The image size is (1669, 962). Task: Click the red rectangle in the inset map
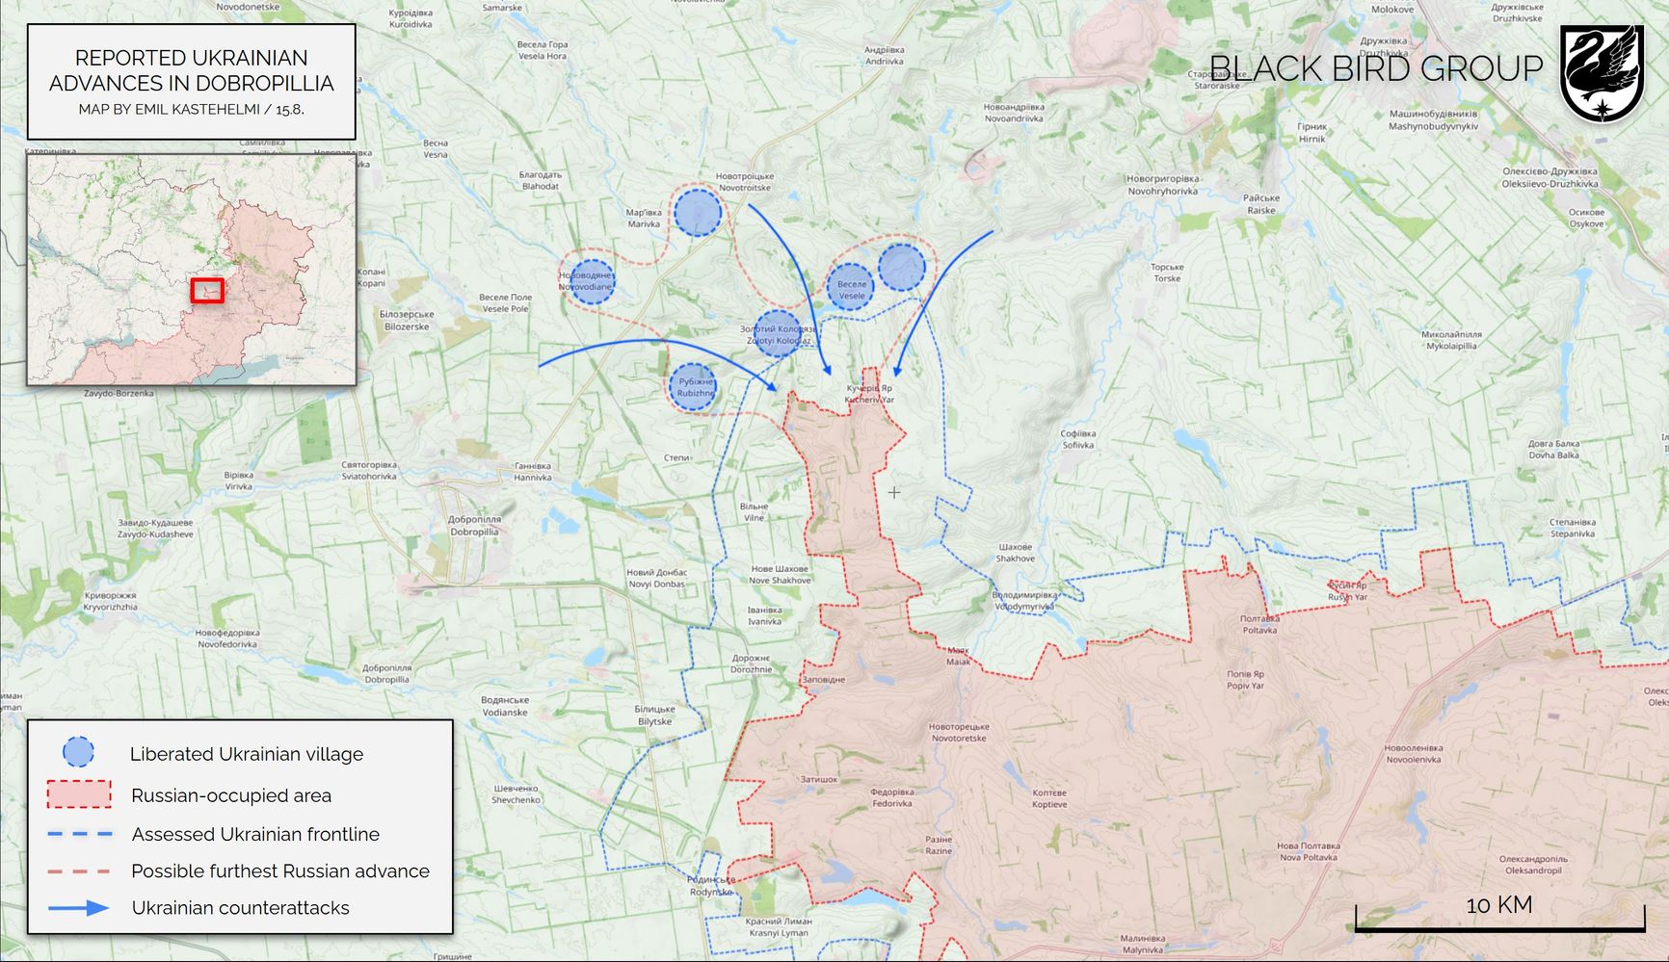pos(207,290)
